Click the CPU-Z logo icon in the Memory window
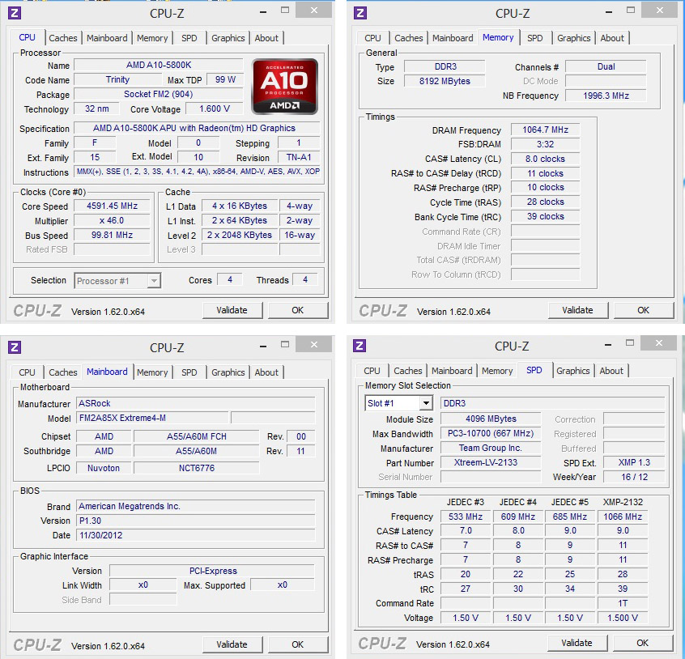 coord(360,13)
